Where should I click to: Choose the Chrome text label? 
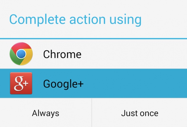point(62,54)
